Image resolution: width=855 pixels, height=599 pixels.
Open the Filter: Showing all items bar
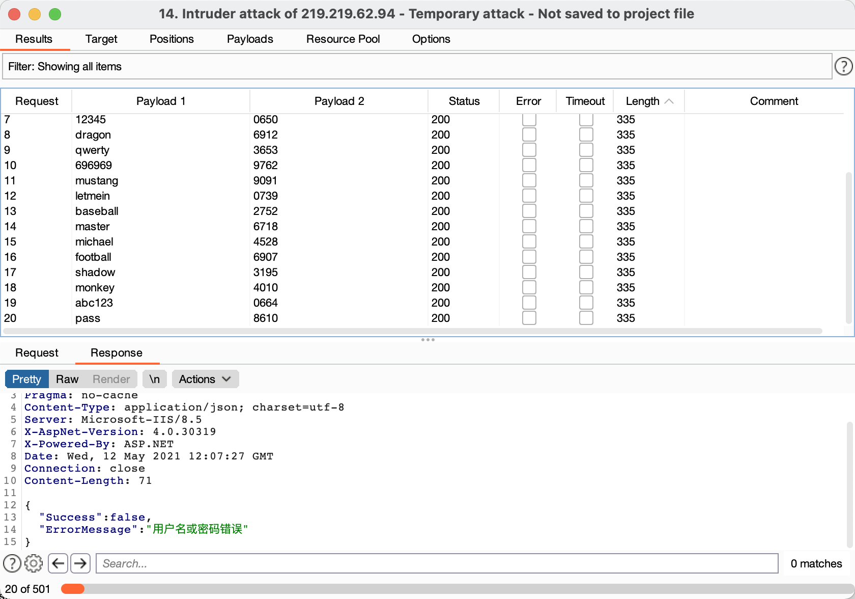tap(417, 67)
